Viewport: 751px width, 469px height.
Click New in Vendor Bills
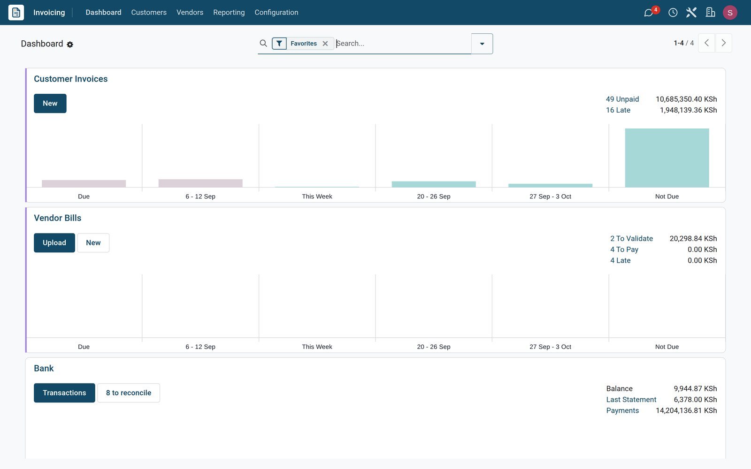[x=93, y=243]
